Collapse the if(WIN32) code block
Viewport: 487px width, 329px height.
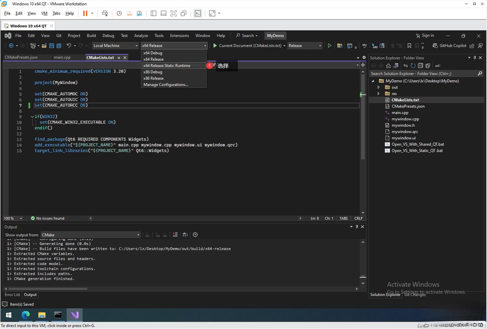(32, 117)
